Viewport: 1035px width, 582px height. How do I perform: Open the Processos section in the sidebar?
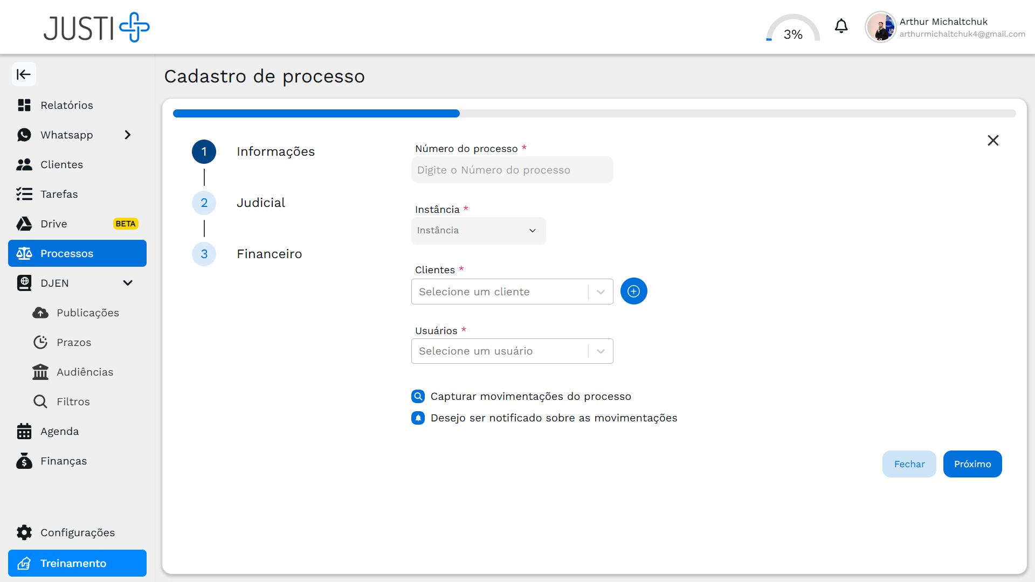[67, 253]
